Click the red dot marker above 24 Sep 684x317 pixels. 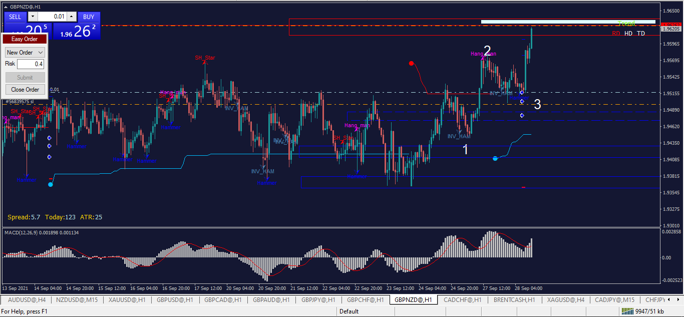pyautogui.click(x=411, y=64)
